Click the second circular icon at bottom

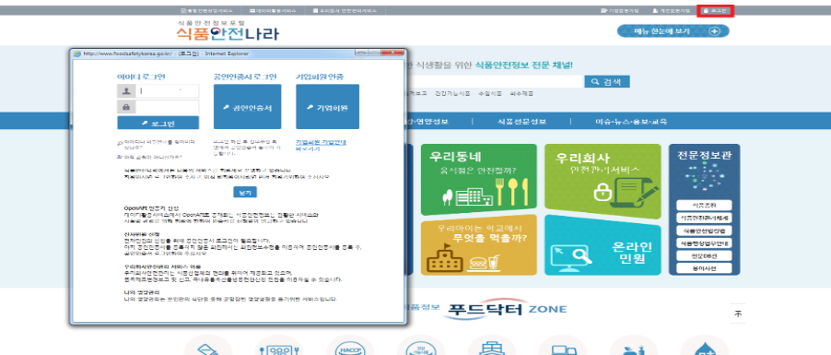278,346
